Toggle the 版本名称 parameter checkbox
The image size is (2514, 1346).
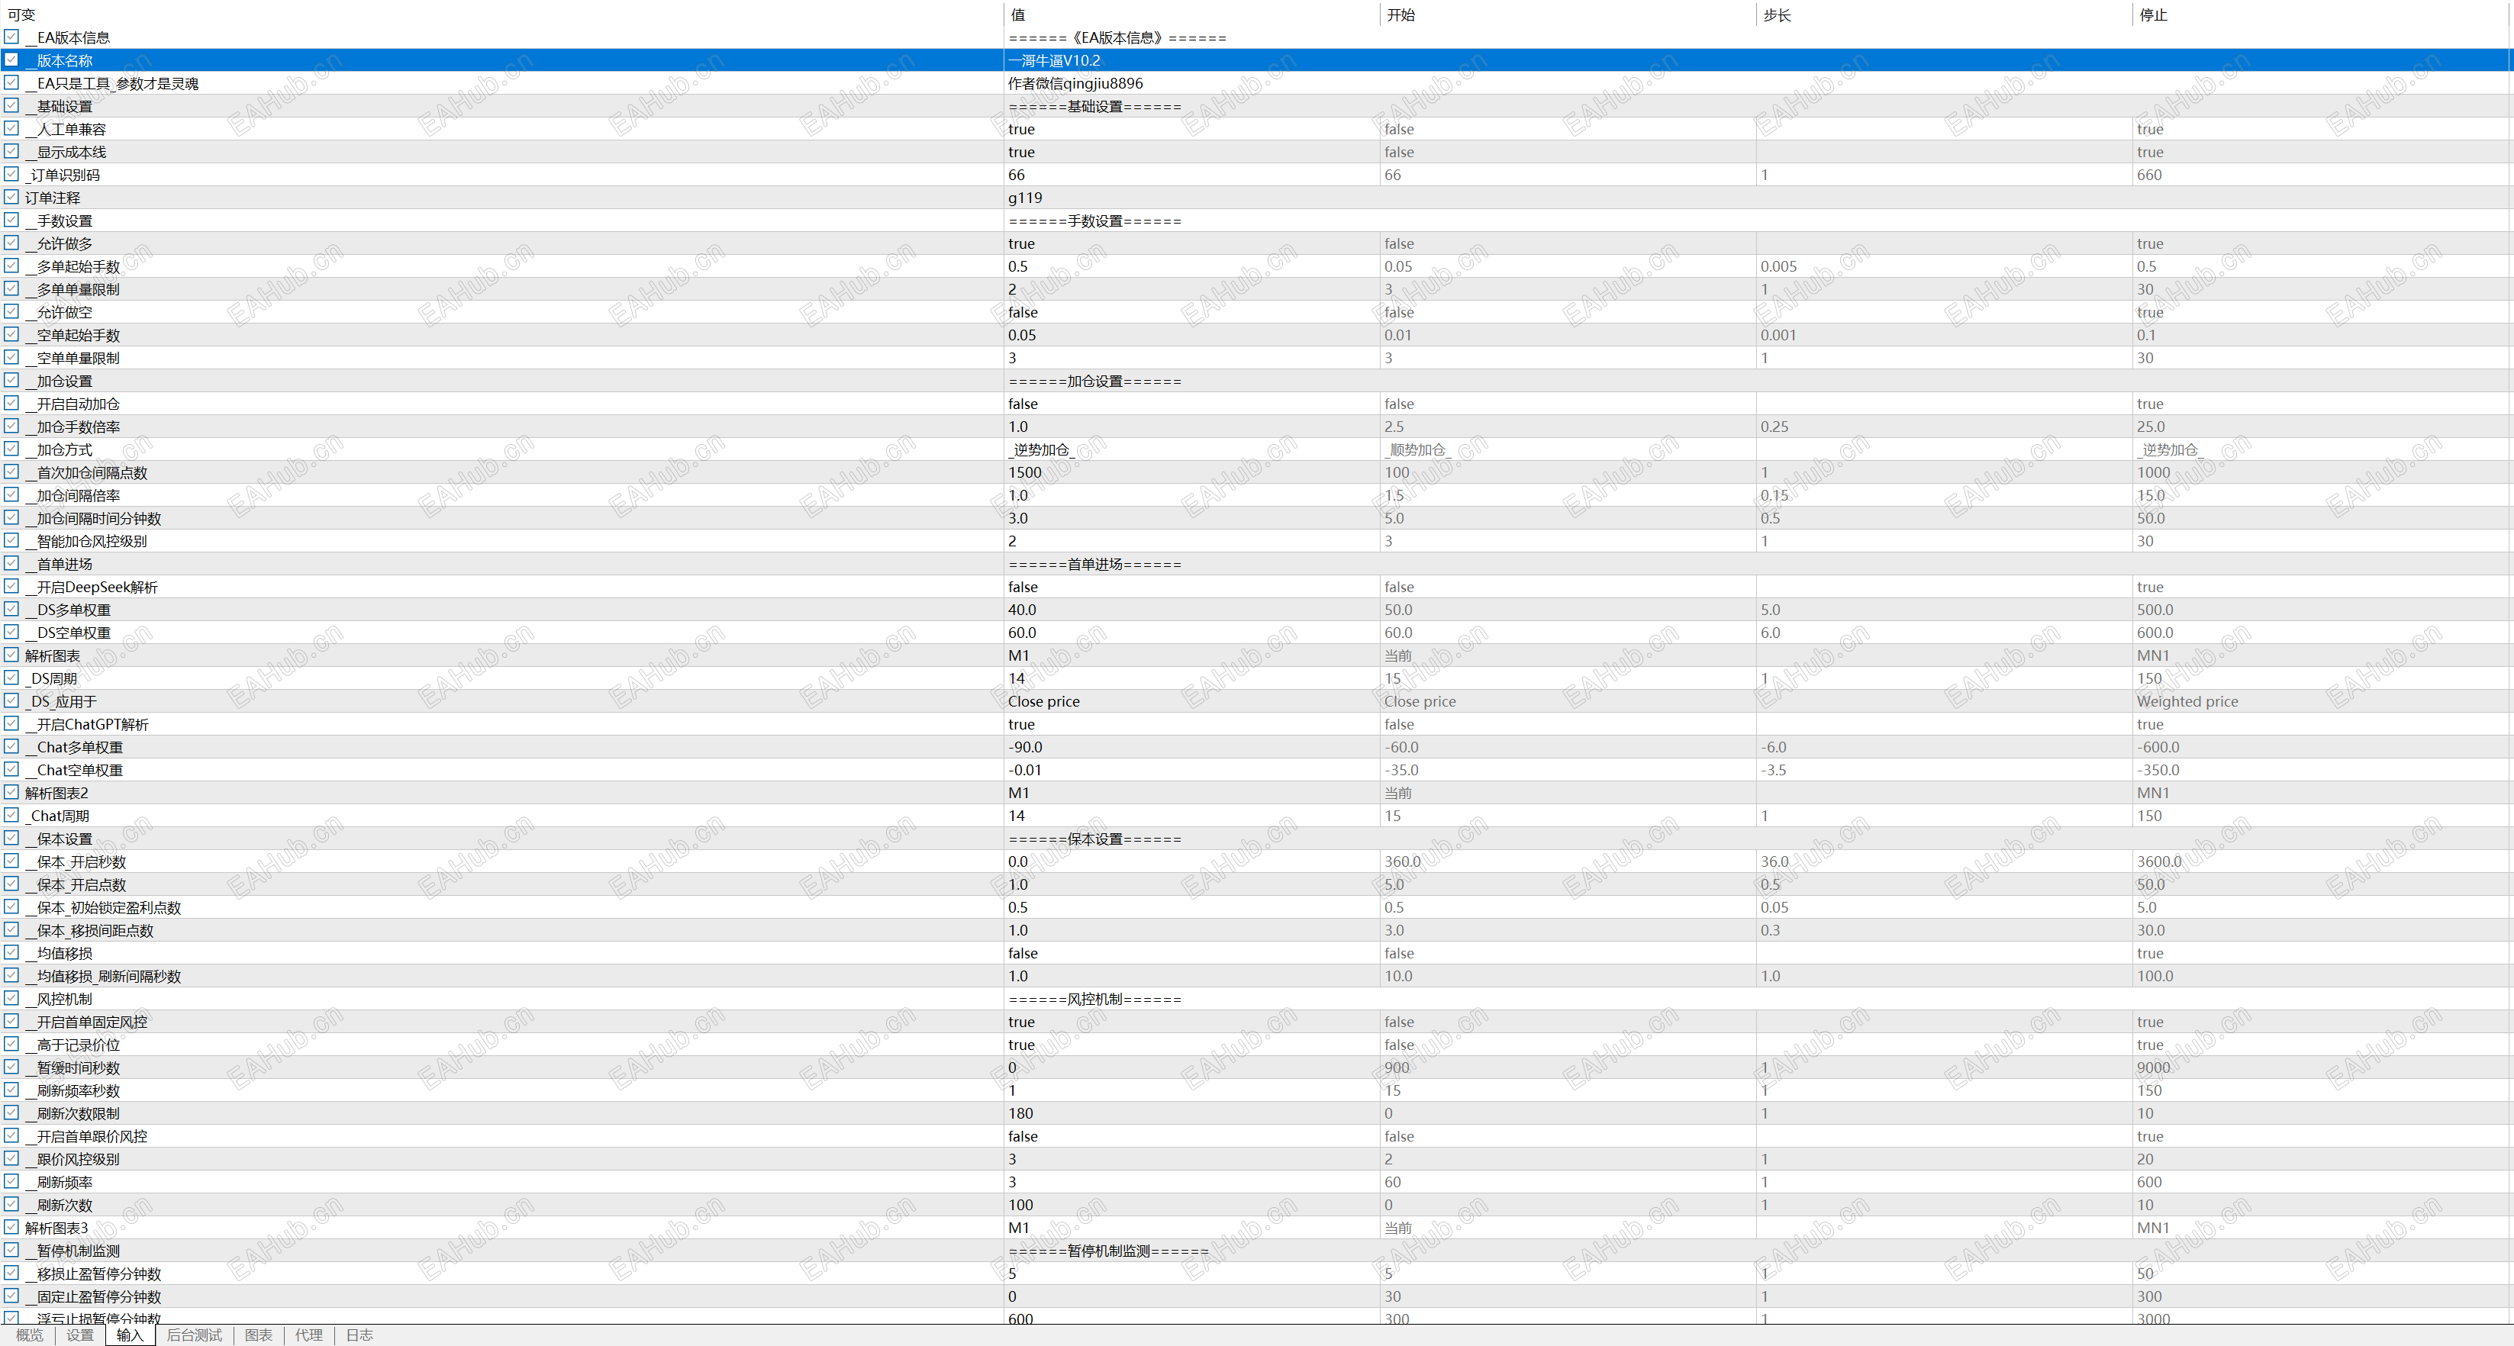click(11, 60)
